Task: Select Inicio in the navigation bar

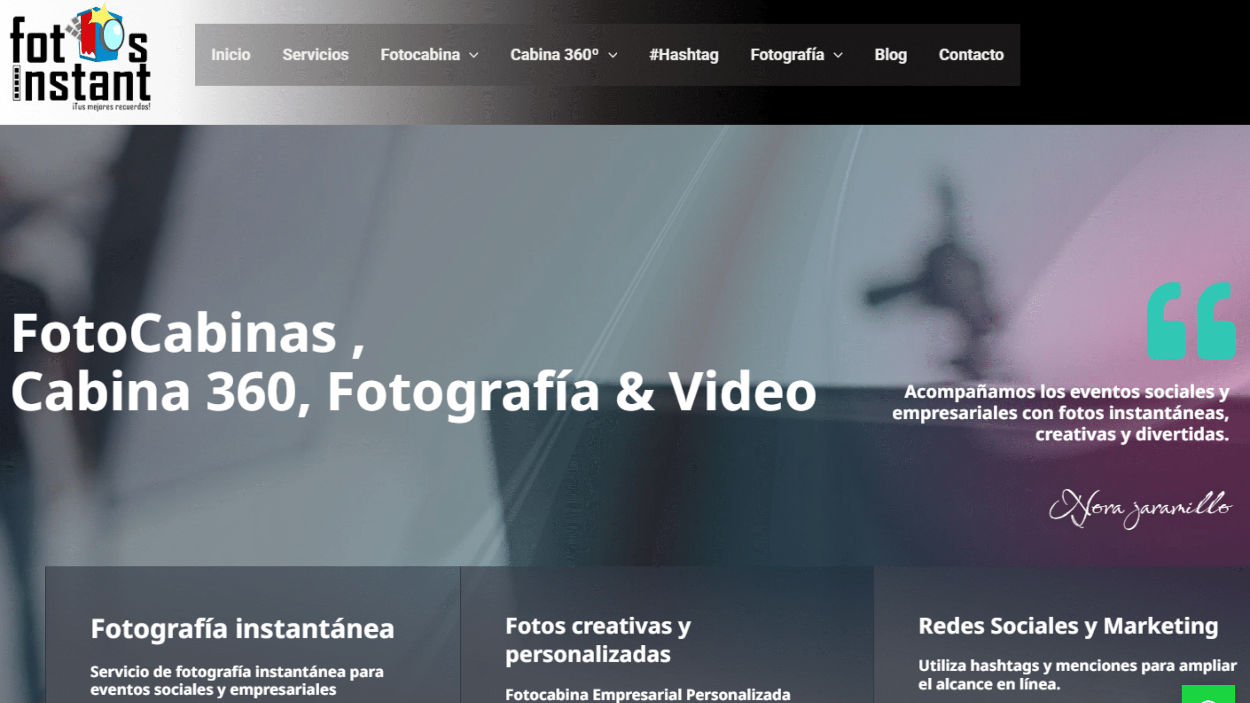Action: pyautogui.click(x=230, y=55)
